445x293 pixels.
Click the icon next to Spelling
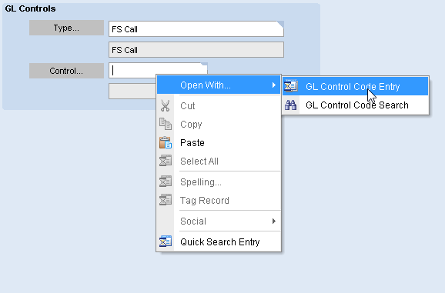(166, 181)
